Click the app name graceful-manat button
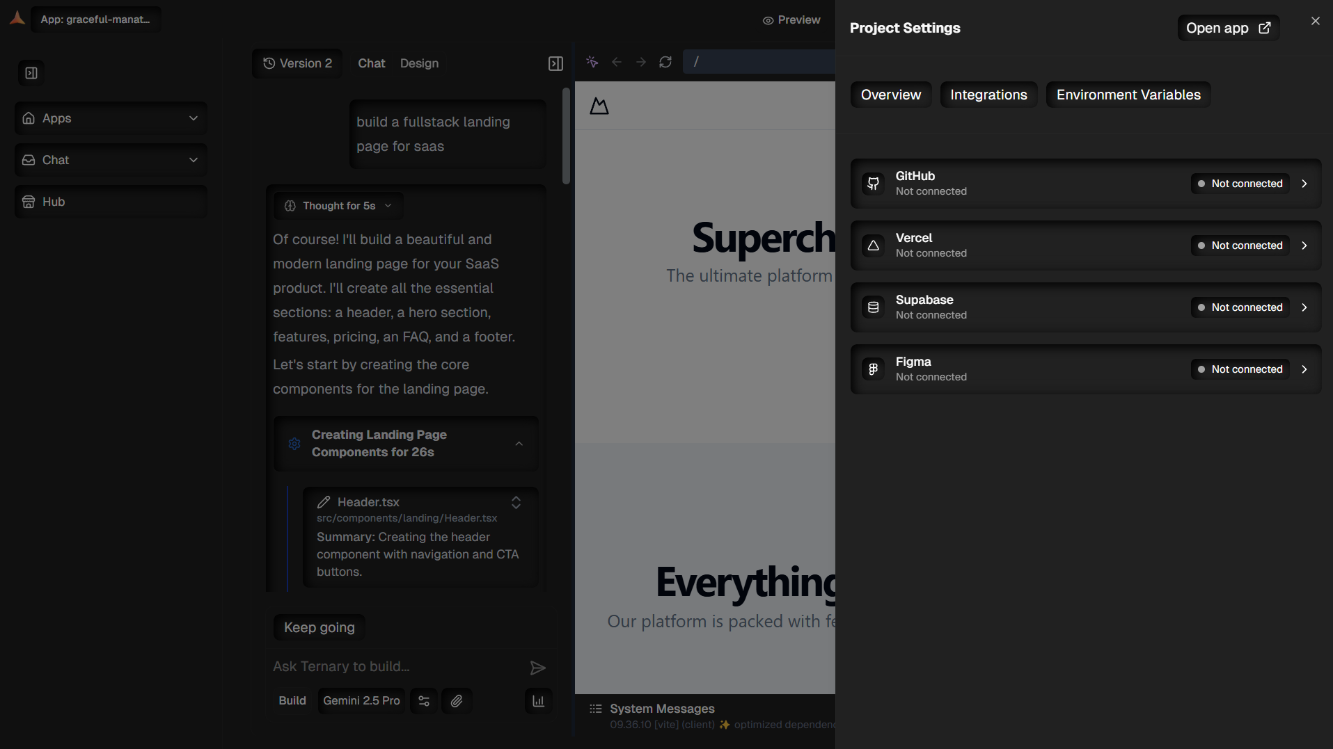 [x=96, y=19]
